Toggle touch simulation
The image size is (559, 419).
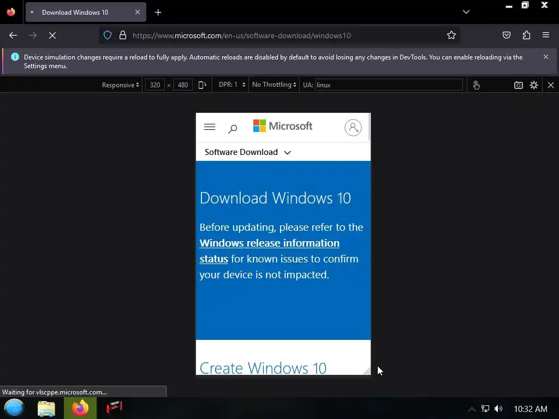(476, 85)
